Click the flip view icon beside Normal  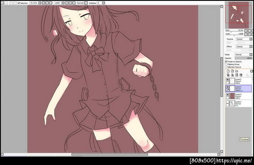coord(86,3)
